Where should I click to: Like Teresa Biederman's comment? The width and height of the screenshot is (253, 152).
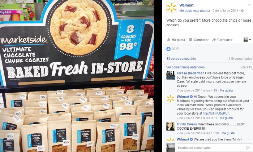(x=226, y=90)
